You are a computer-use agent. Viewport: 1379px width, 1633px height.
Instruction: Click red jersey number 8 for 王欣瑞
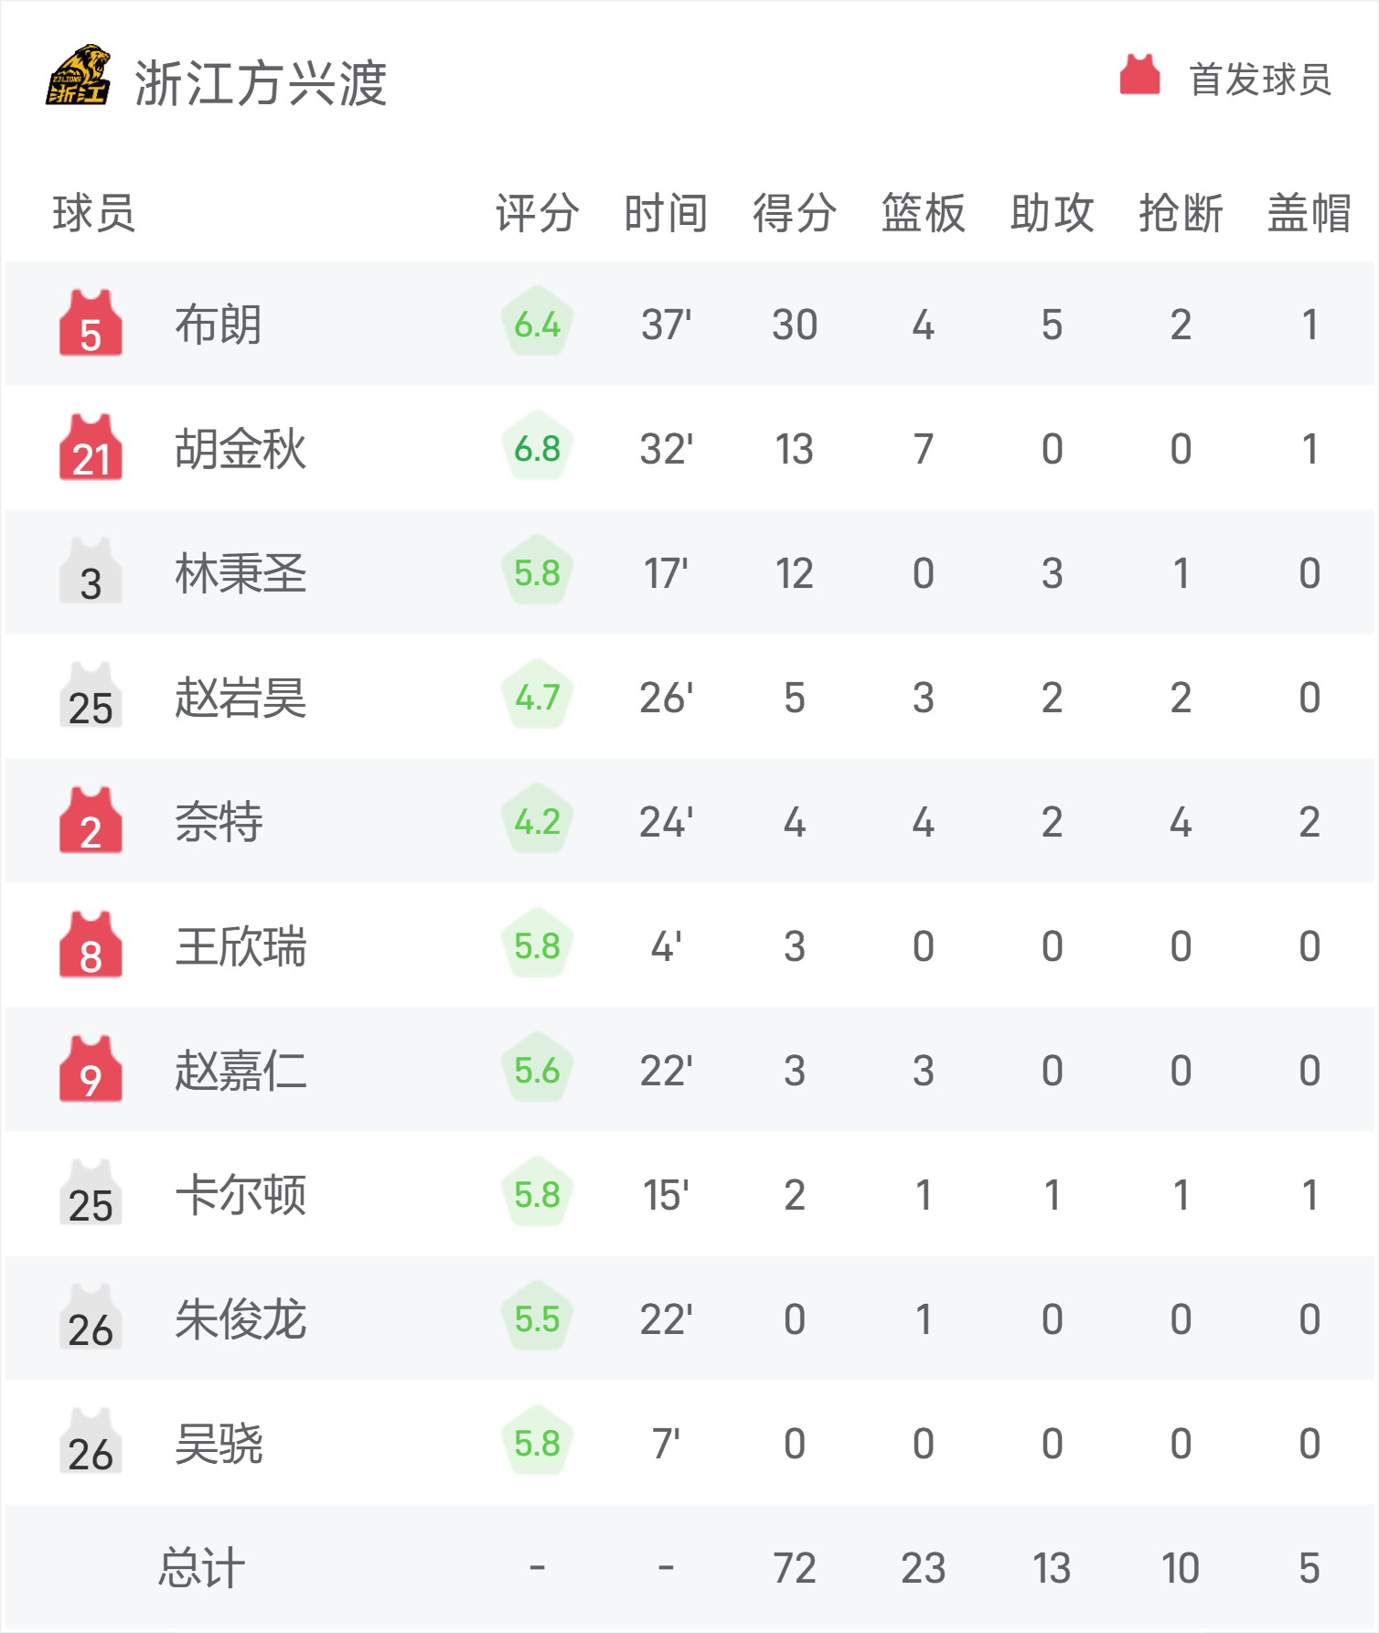pos(91,945)
